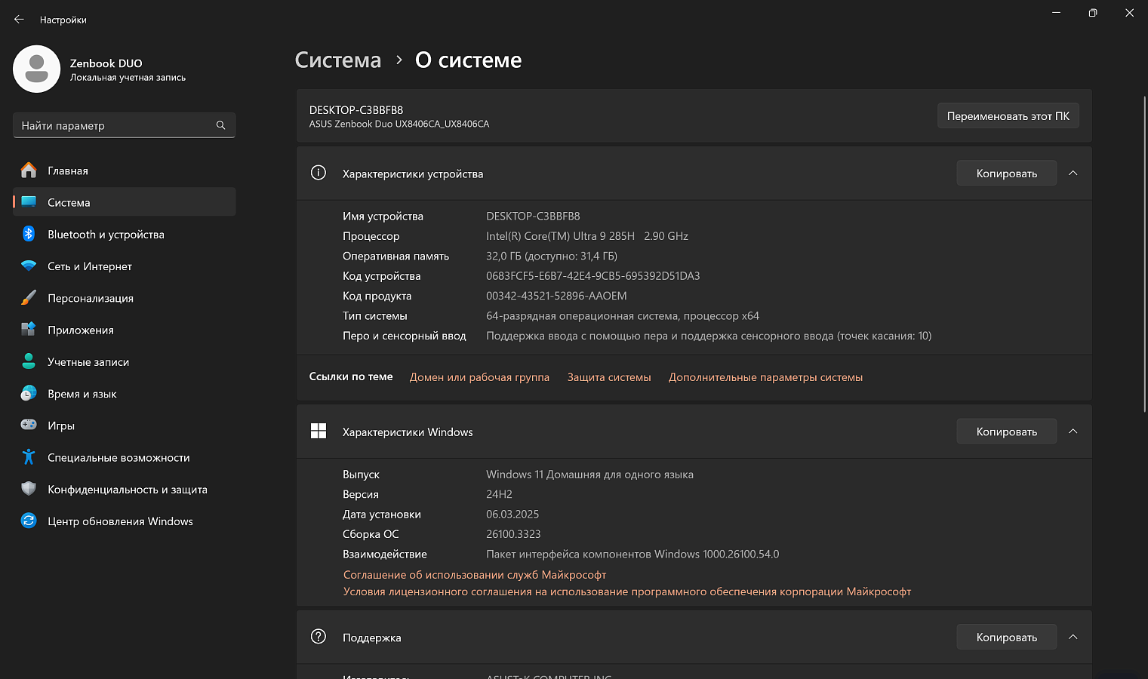Viewport: 1148px width, 679px height.
Task: Click the Приложения apps icon
Action: point(29,330)
